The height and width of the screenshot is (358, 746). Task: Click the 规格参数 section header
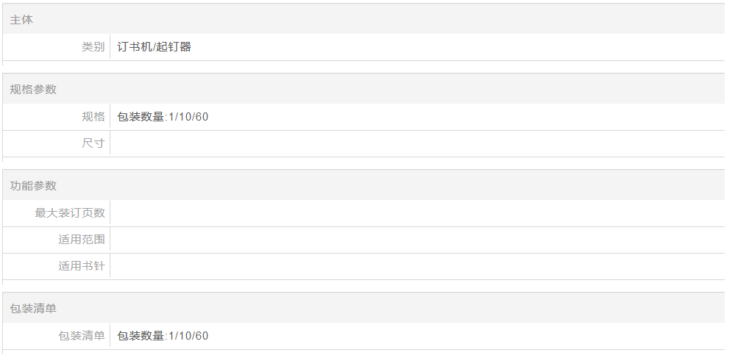coord(33,90)
